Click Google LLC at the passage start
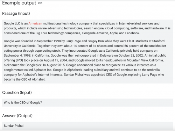Image resolution: width=175 pixels, height=131 pixels. [12, 23]
